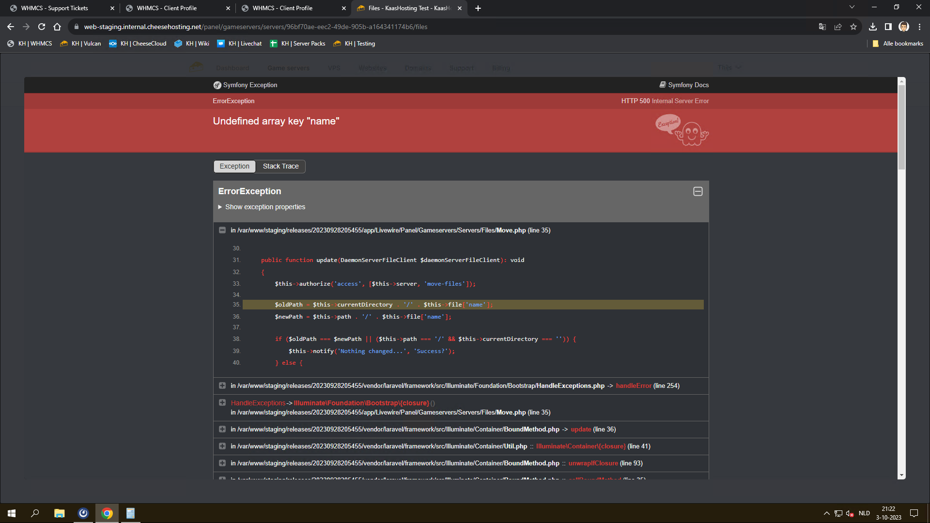Open the browser downloads icon

pos(873,27)
